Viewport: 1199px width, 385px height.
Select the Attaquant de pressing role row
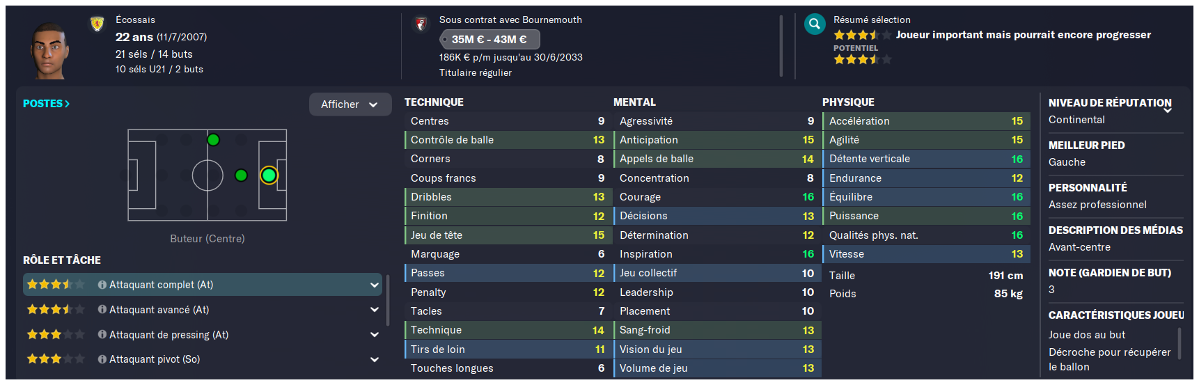click(202, 335)
